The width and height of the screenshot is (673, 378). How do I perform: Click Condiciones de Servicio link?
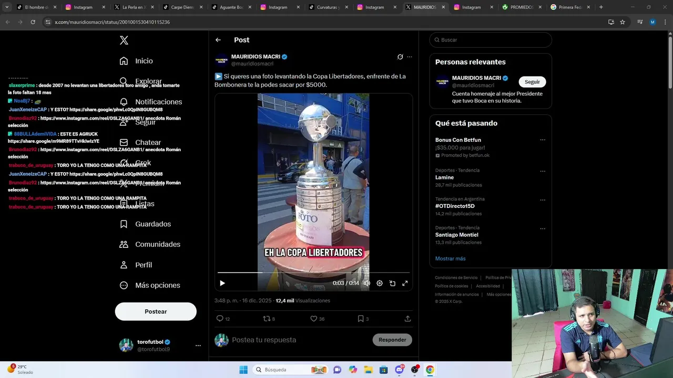pyautogui.click(x=456, y=278)
